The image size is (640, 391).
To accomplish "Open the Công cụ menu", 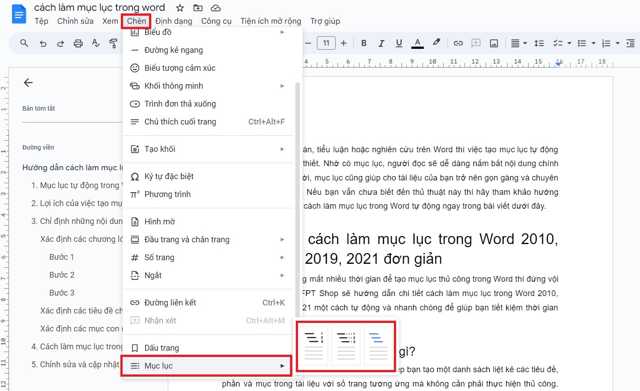I will tap(216, 21).
